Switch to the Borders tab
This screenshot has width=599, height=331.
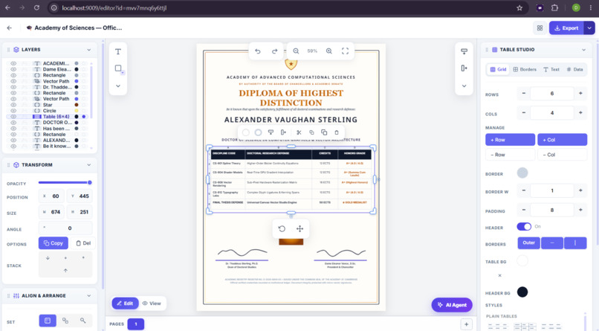point(525,70)
